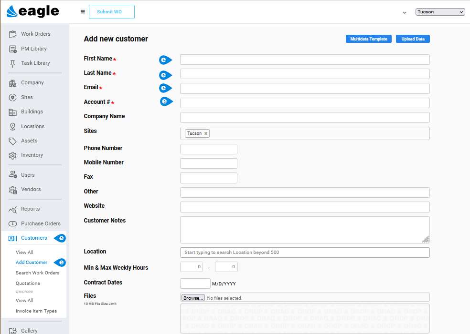Click the Customers contact card icon
470x334 pixels.
tap(12, 238)
